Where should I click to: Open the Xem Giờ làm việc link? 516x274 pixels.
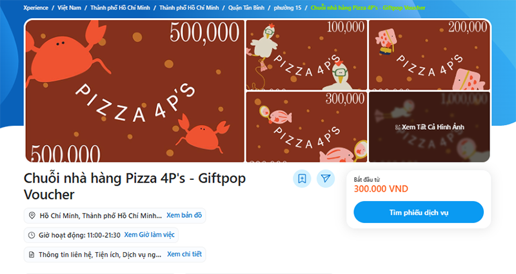(x=149, y=235)
